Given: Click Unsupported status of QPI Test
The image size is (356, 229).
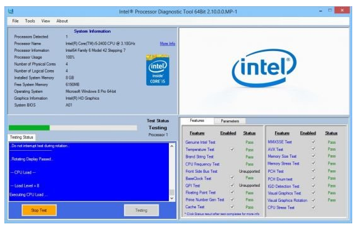Looking at the screenshot, I should pos(249,185).
